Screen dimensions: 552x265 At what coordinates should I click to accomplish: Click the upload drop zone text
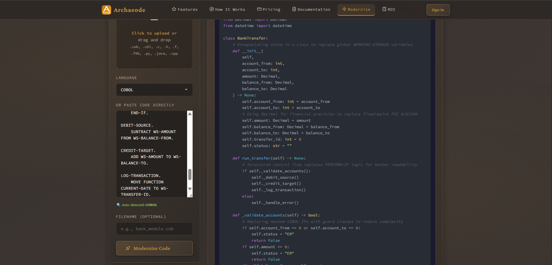(x=154, y=43)
